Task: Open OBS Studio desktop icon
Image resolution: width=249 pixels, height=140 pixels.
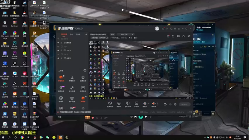Action: pos(25,64)
